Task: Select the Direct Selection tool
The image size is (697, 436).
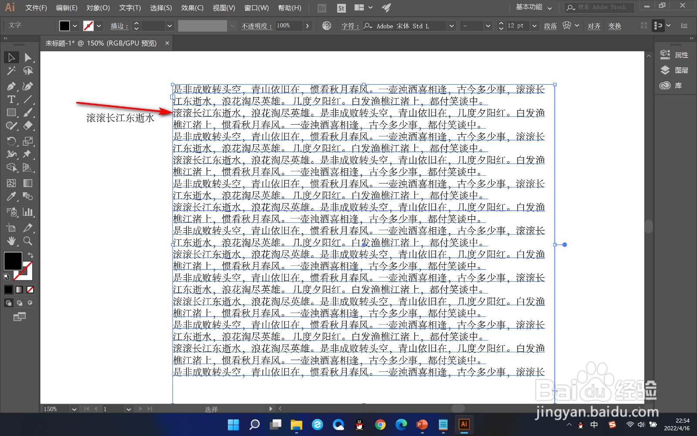Action: 28,57
